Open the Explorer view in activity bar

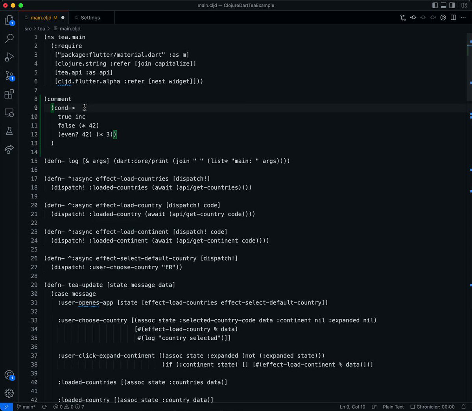pos(9,20)
